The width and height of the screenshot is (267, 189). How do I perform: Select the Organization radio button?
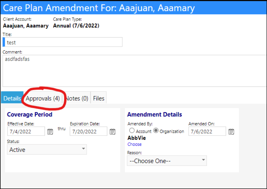156,131
